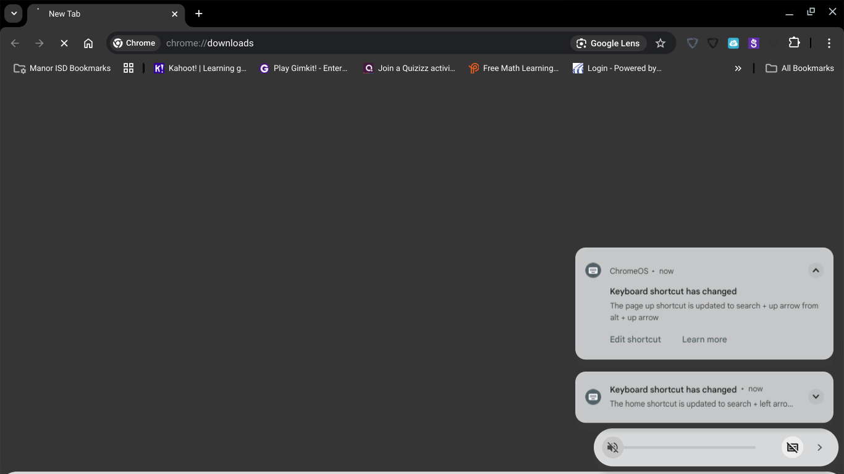The height and width of the screenshot is (474, 844).
Task: Search page with Google Lens
Action: 608,43
